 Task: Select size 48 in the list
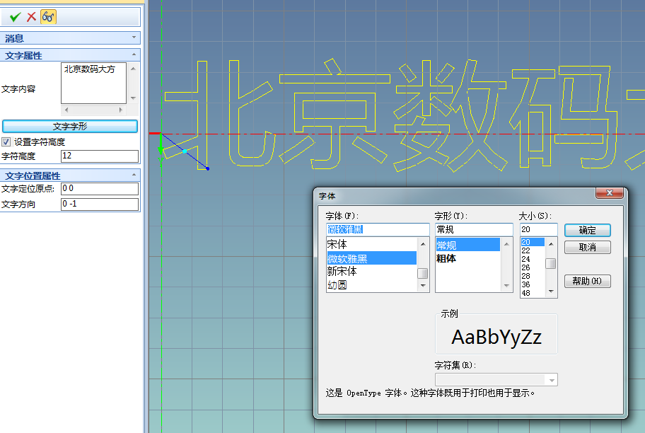tap(533, 293)
